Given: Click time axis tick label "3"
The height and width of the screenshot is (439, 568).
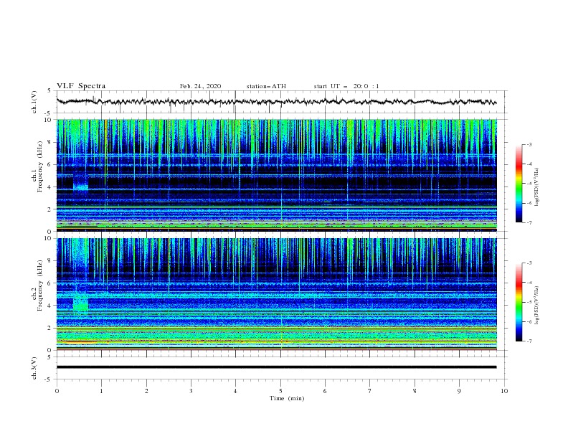Looking at the screenshot, I should pos(191,391).
